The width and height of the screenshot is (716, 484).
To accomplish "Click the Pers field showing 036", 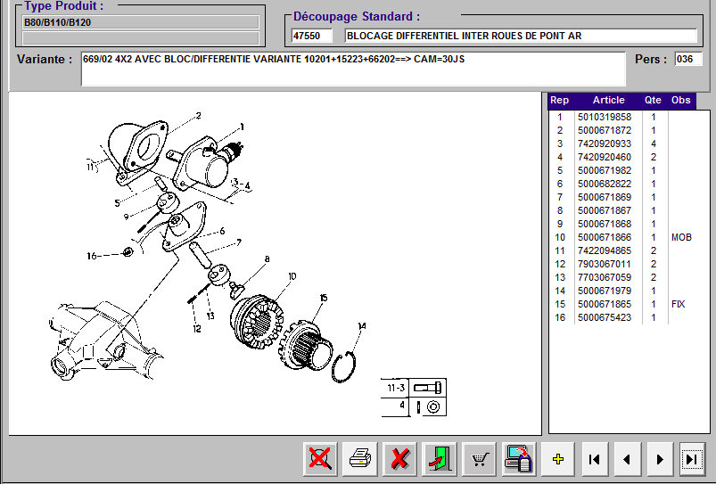I will click(687, 60).
